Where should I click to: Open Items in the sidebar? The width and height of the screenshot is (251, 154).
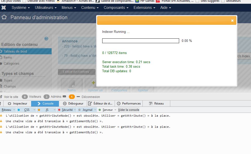coord(8,57)
